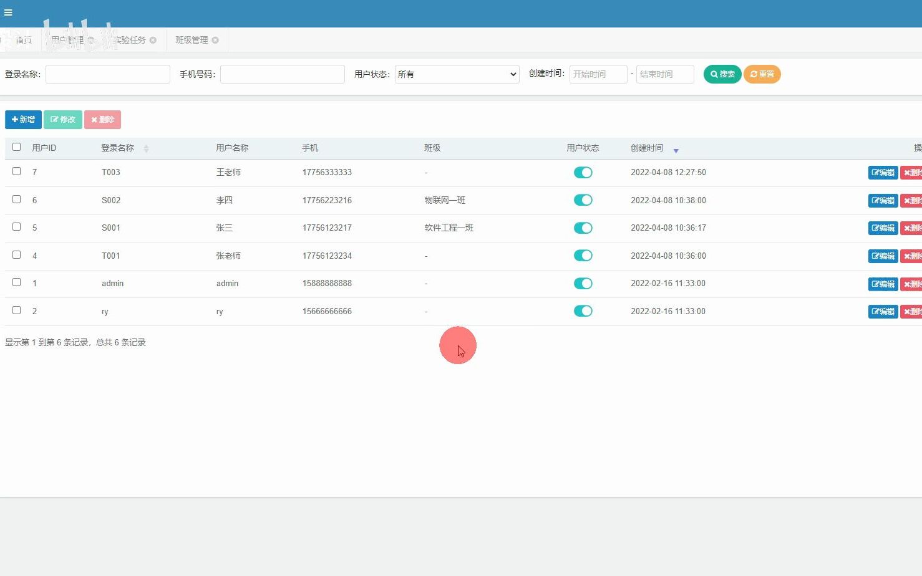
Task: Select checkbox for user admin
Action: 17,282
